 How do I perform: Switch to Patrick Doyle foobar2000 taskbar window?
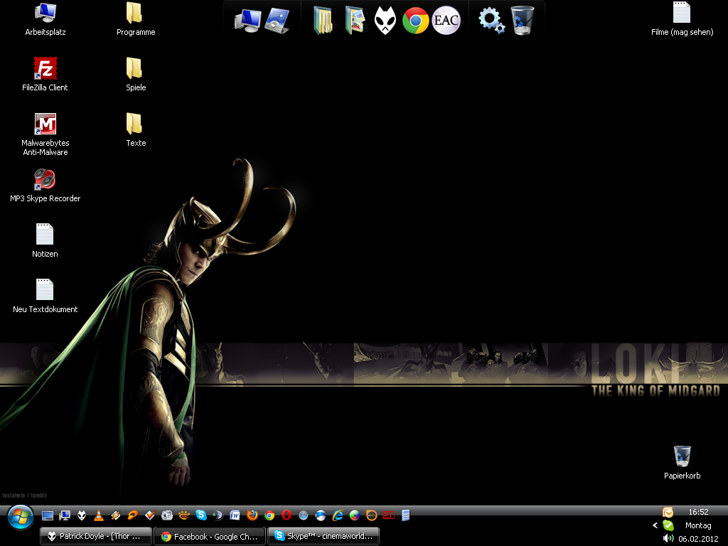point(96,536)
